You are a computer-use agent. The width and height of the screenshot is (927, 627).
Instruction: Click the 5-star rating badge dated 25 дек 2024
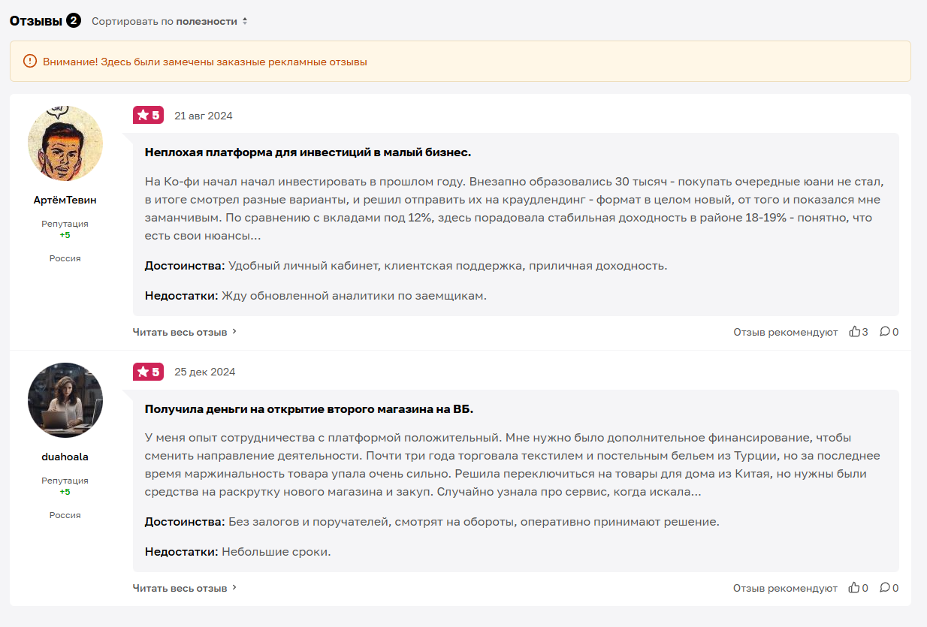148,372
